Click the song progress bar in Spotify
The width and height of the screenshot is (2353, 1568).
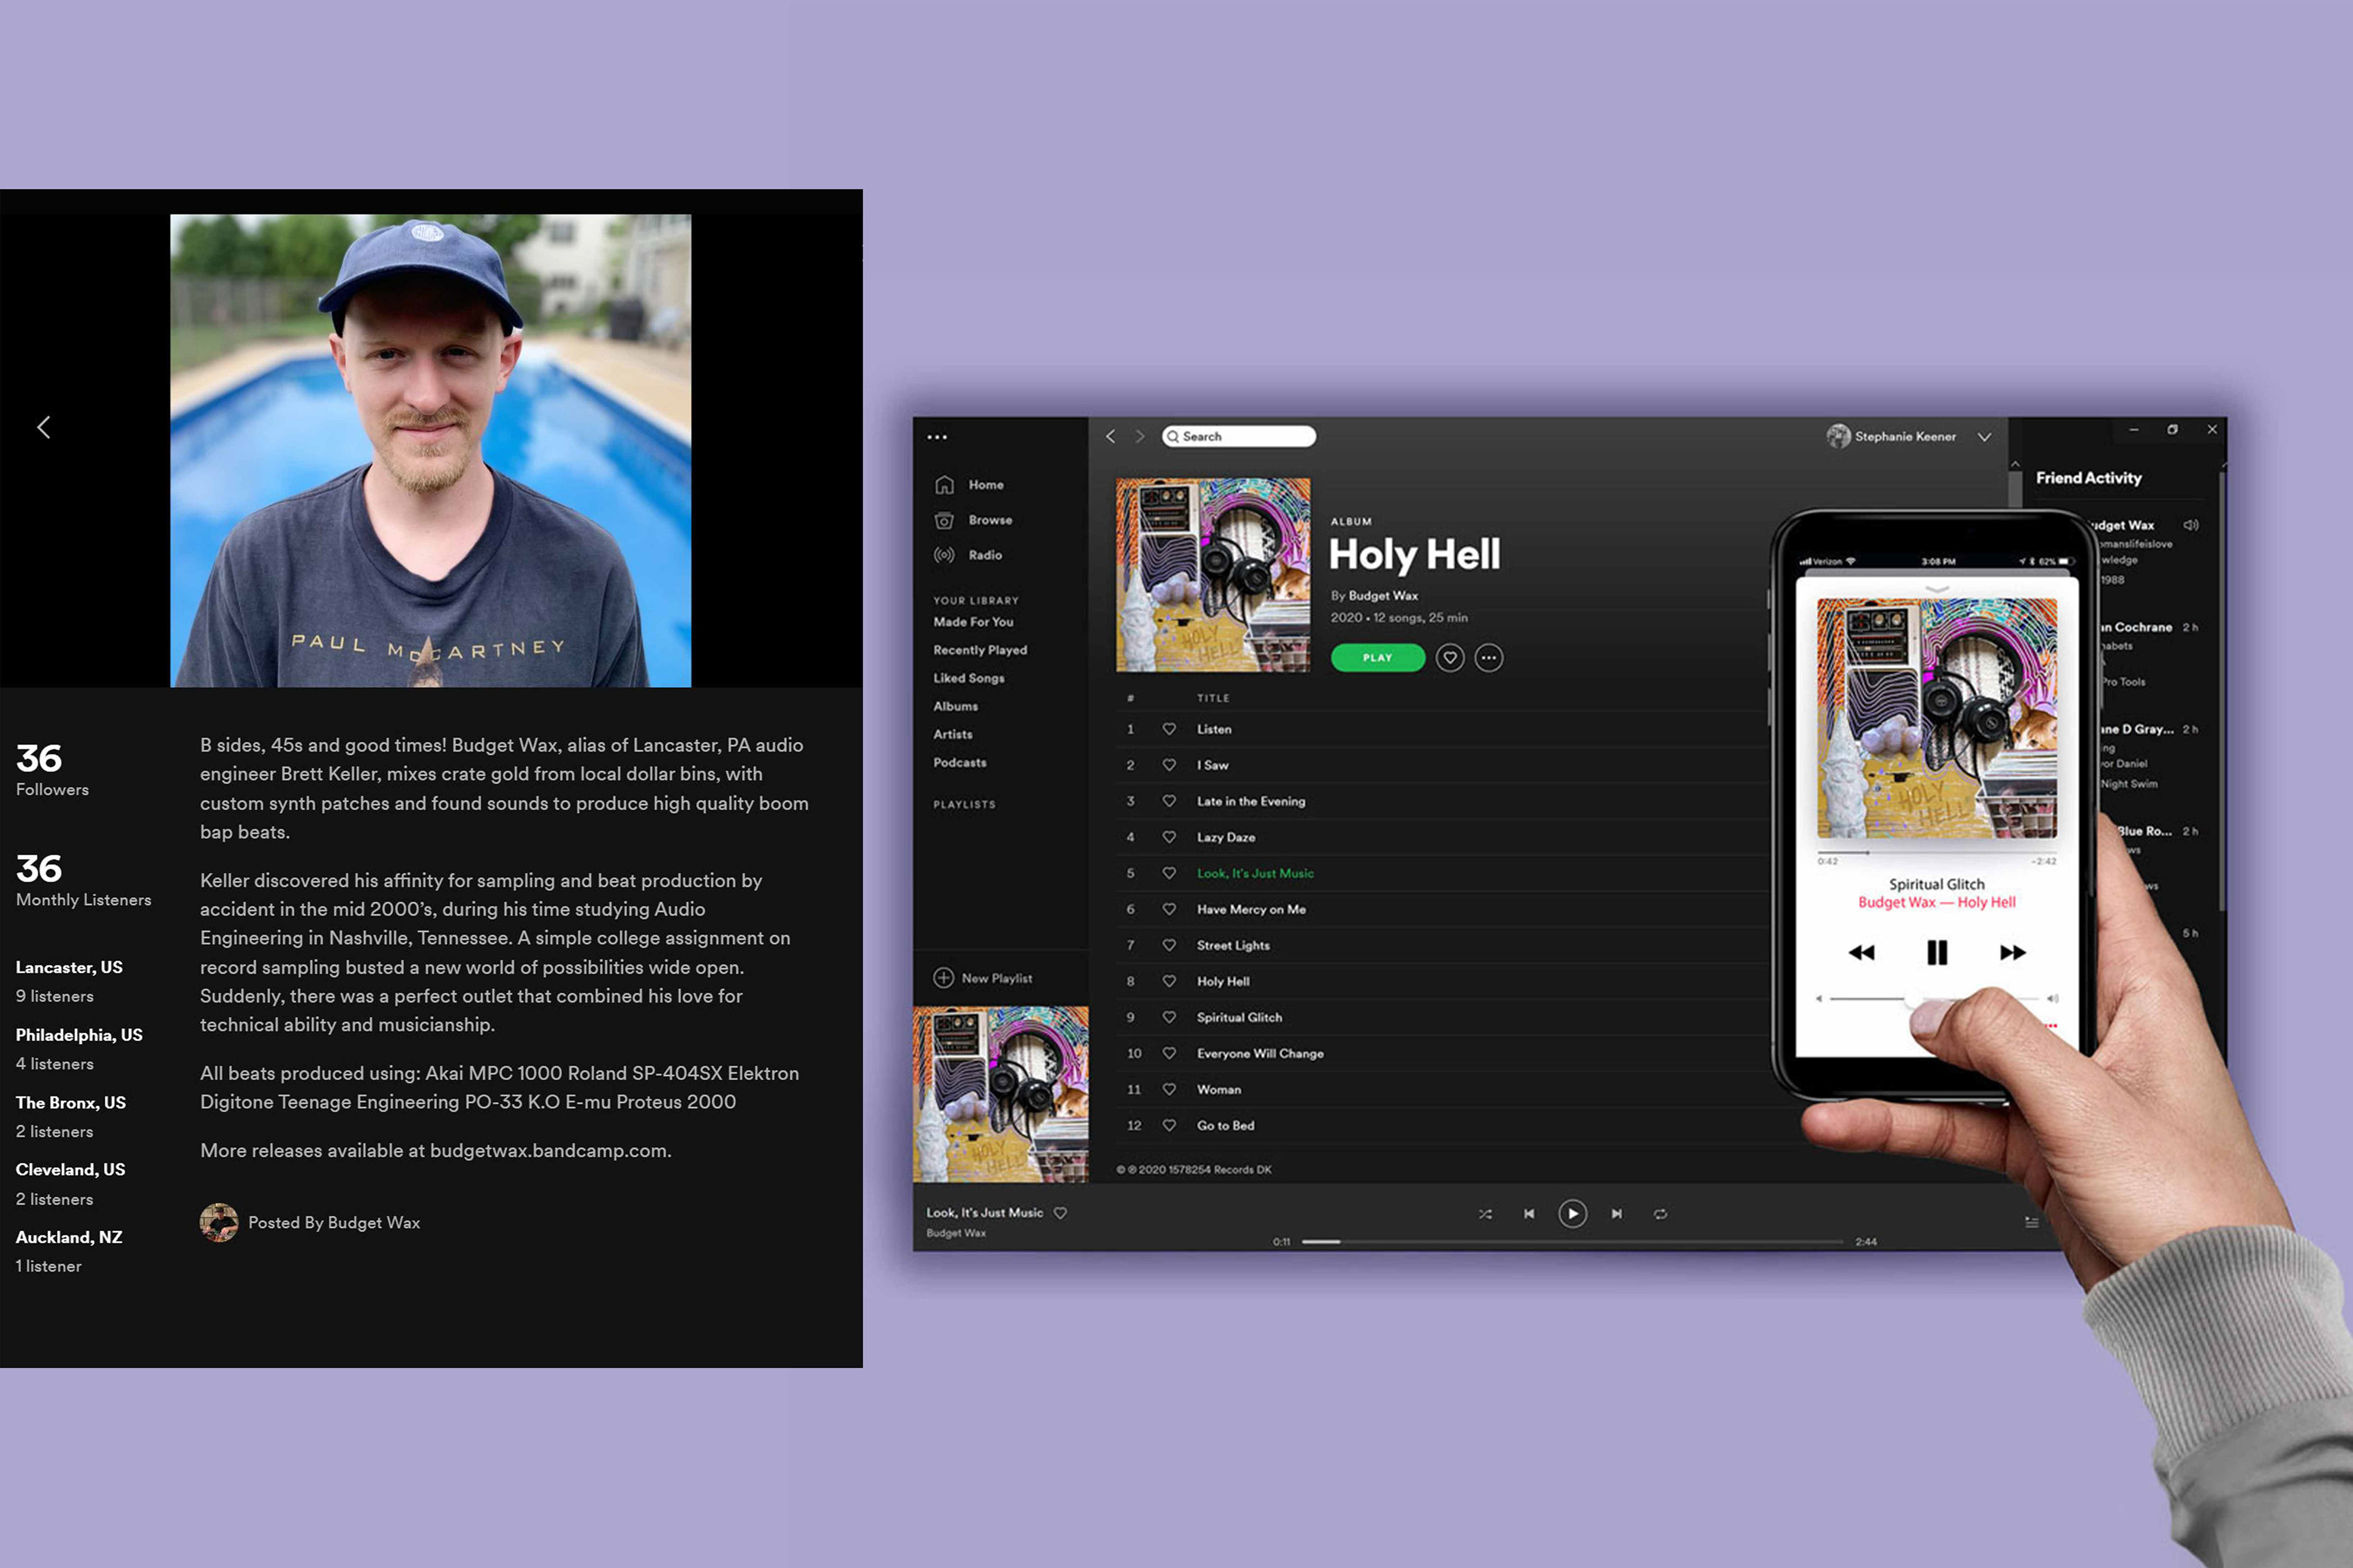1572,1242
